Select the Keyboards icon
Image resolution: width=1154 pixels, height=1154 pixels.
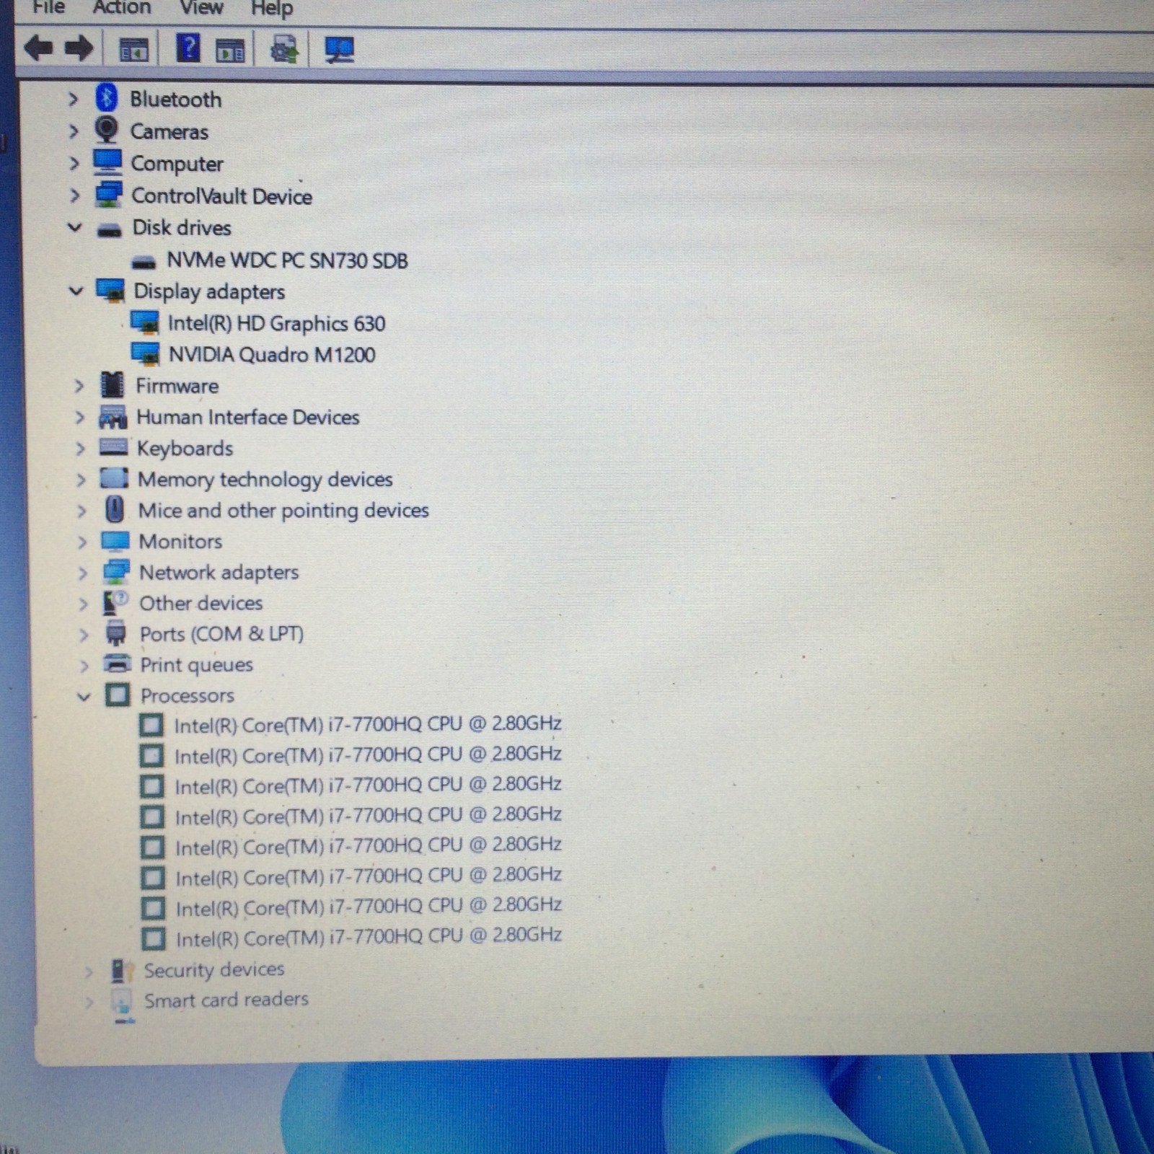point(114,447)
